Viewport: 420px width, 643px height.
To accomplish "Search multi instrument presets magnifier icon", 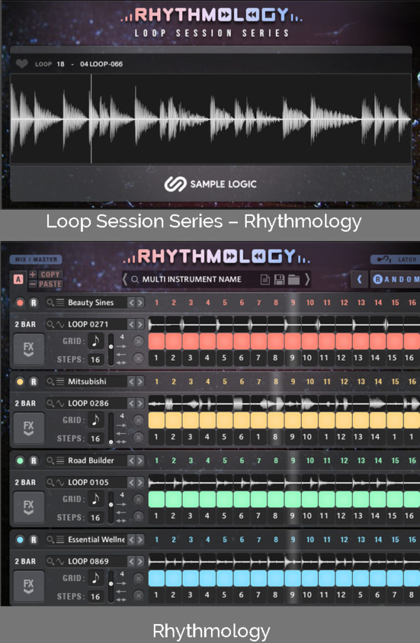I will [x=134, y=279].
